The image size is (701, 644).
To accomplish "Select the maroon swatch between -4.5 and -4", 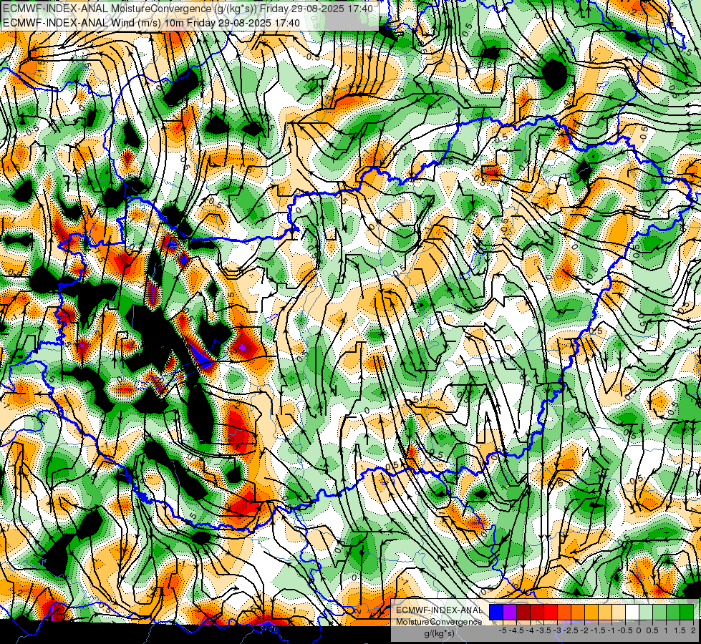I will (523, 613).
